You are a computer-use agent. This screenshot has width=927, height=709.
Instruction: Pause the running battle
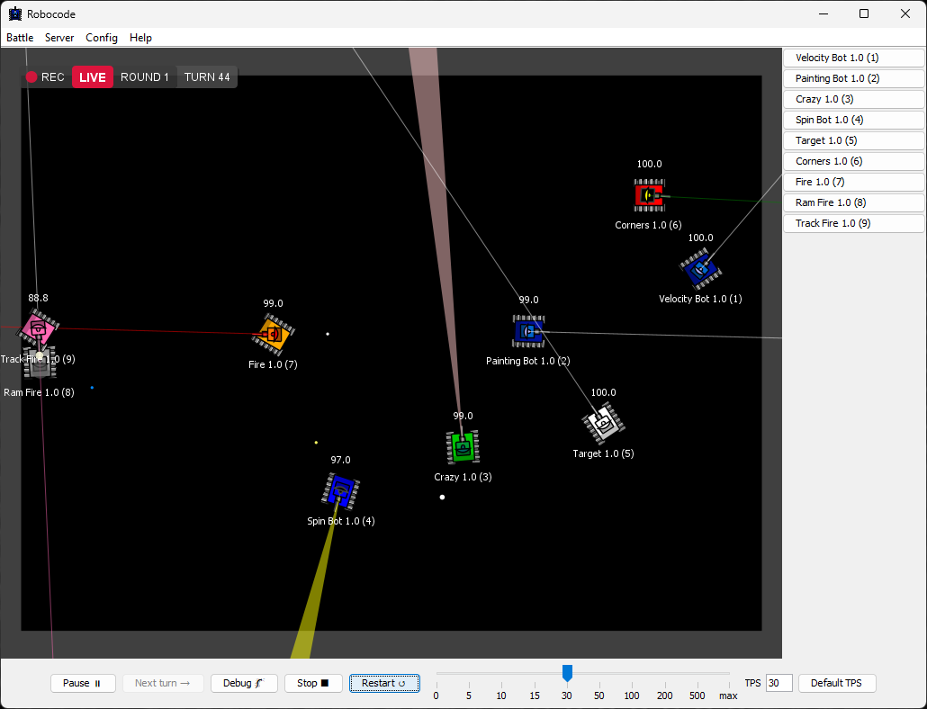click(x=82, y=683)
